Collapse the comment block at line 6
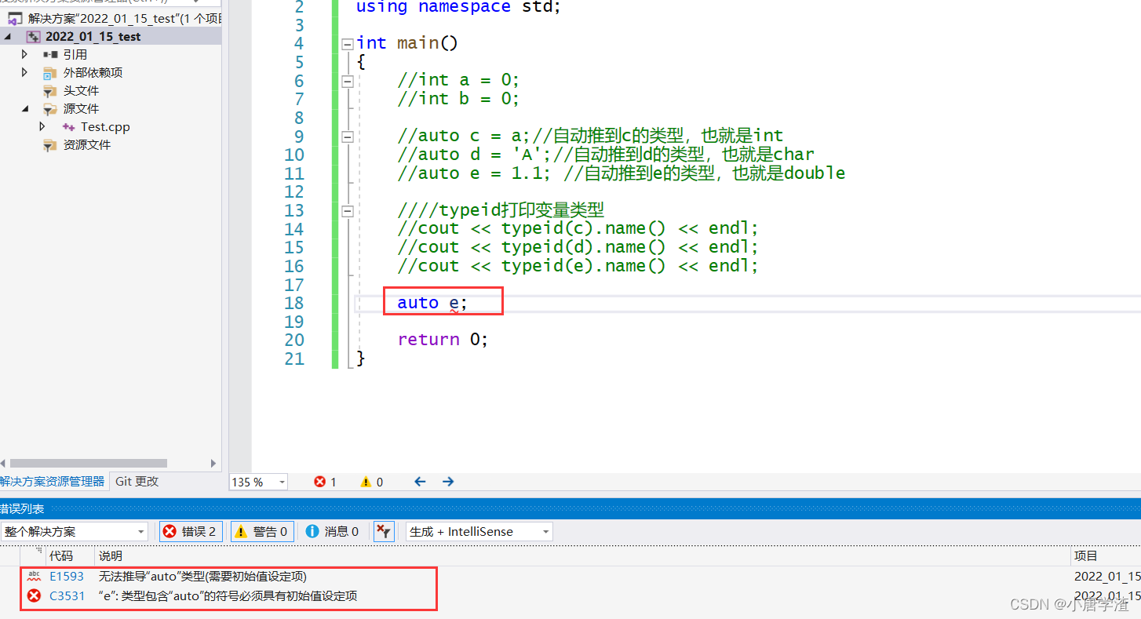The height and width of the screenshot is (619, 1141). coord(348,81)
